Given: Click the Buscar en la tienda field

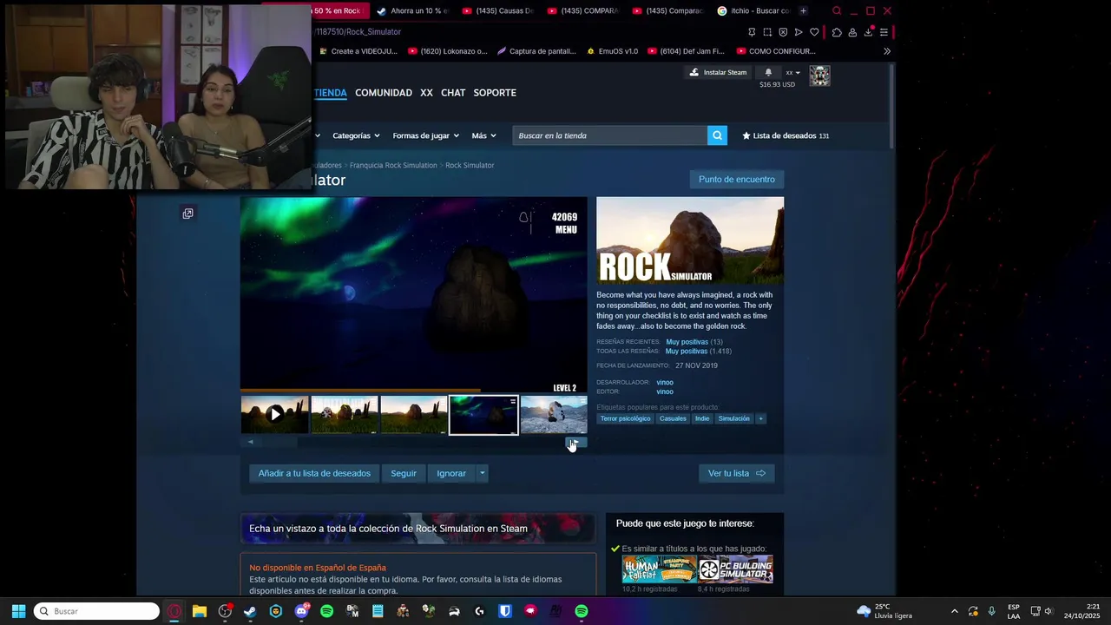Looking at the screenshot, I should [610, 135].
